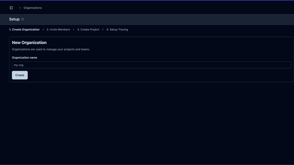
Task: Click the Organization name label
Action: tap(24, 57)
